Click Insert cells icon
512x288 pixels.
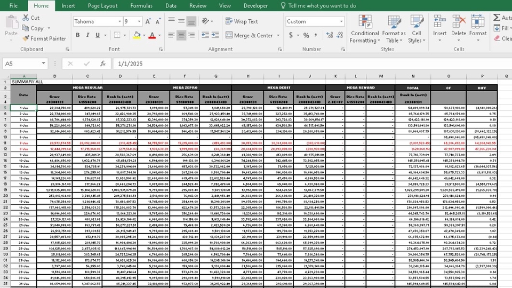[439, 22]
